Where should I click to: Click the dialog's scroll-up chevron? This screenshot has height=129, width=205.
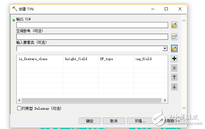click(184, 21)
